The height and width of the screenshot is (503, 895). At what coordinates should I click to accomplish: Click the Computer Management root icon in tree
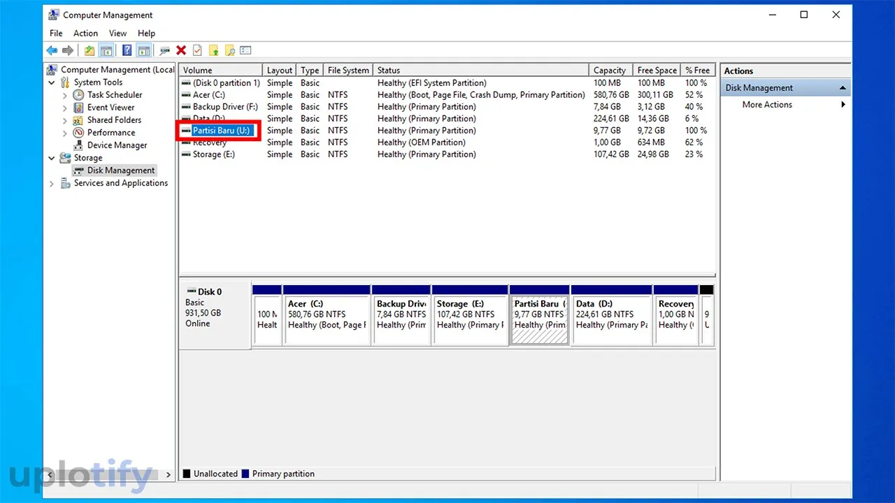pyautogui.click(x=52, y=70)
